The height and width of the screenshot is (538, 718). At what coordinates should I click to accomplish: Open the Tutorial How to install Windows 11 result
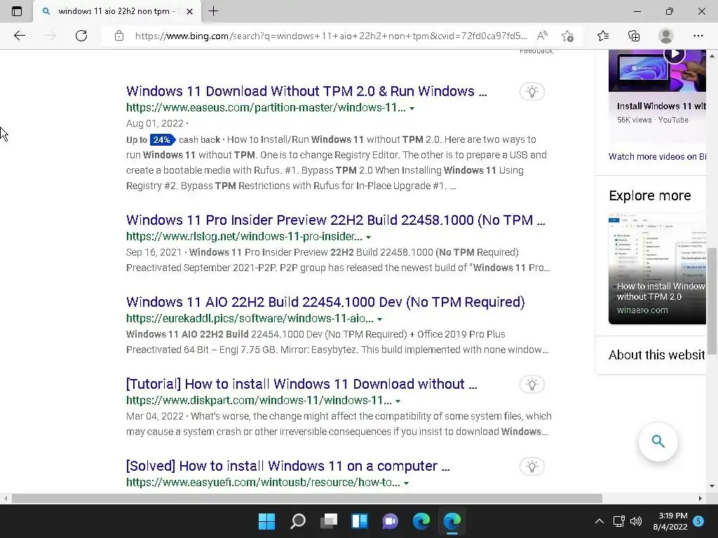point(302,384)
